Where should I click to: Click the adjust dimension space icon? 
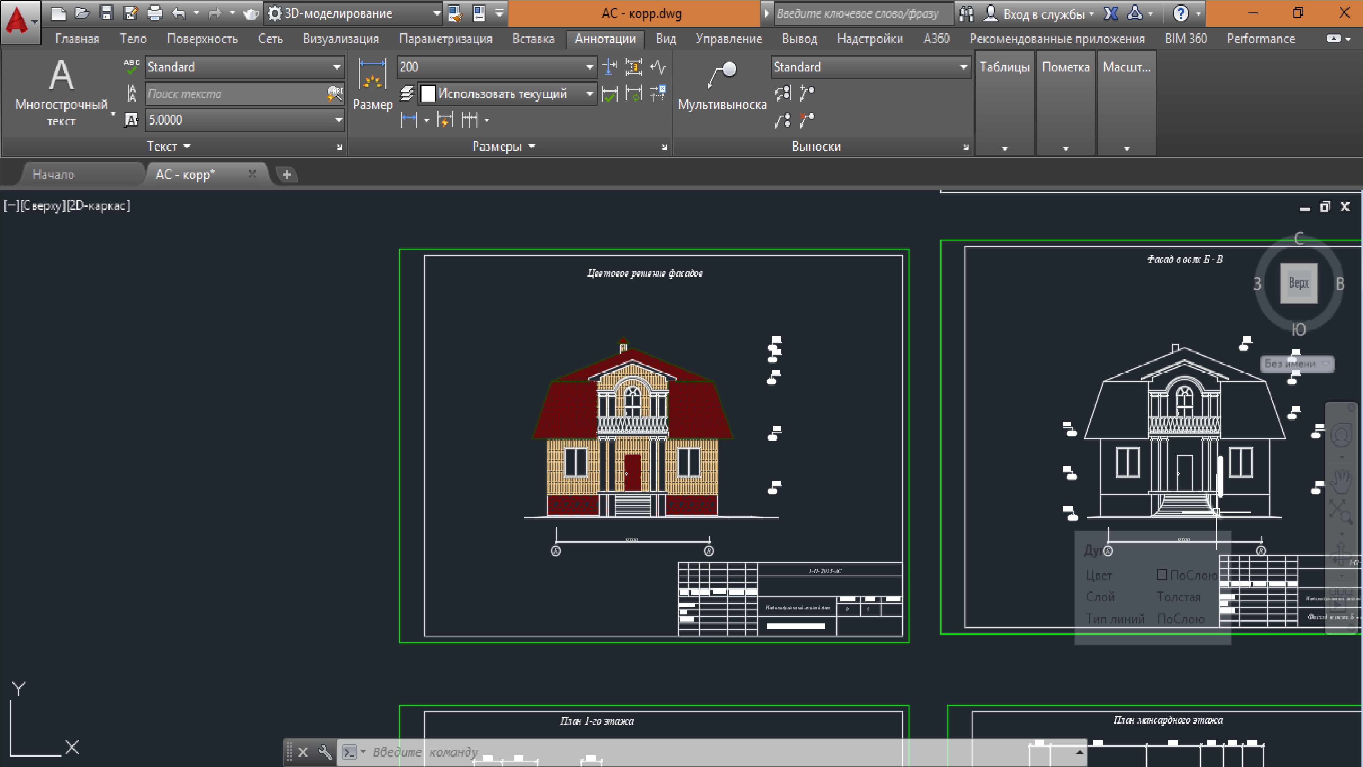633,67
